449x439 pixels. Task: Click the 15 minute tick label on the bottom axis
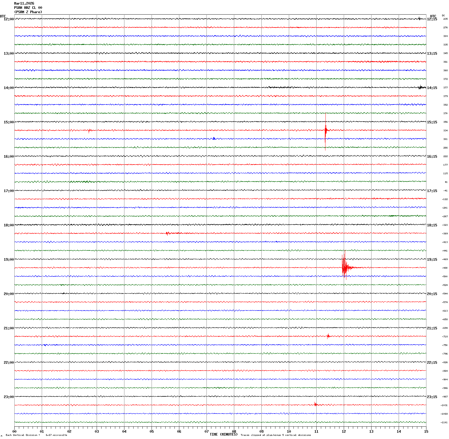426,432
